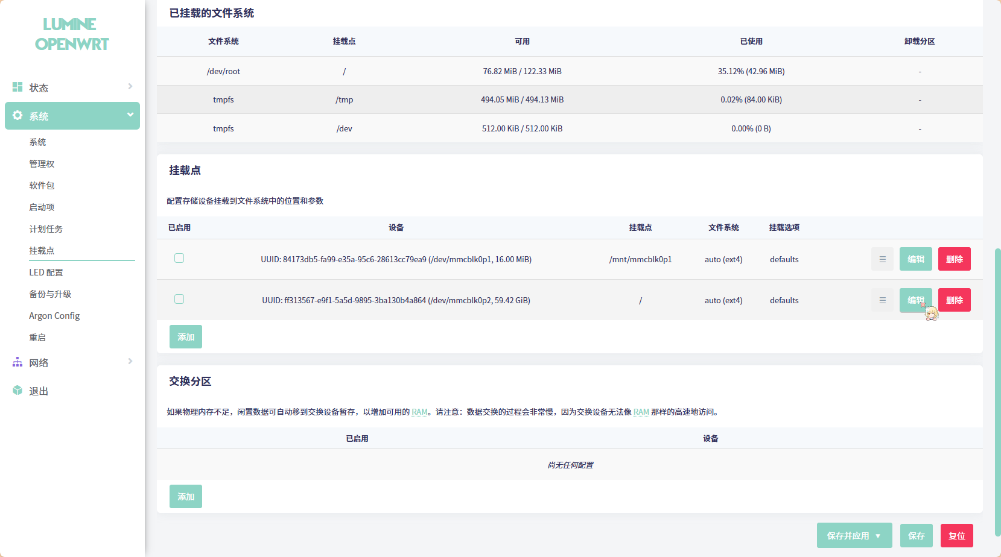Click the Status dashboard icon in sidebar
The height and width of the screenshot is (557, 1001).
17,87
